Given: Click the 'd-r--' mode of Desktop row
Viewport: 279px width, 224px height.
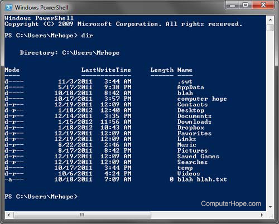Looking at the screenshot, I should pos(14,110).
